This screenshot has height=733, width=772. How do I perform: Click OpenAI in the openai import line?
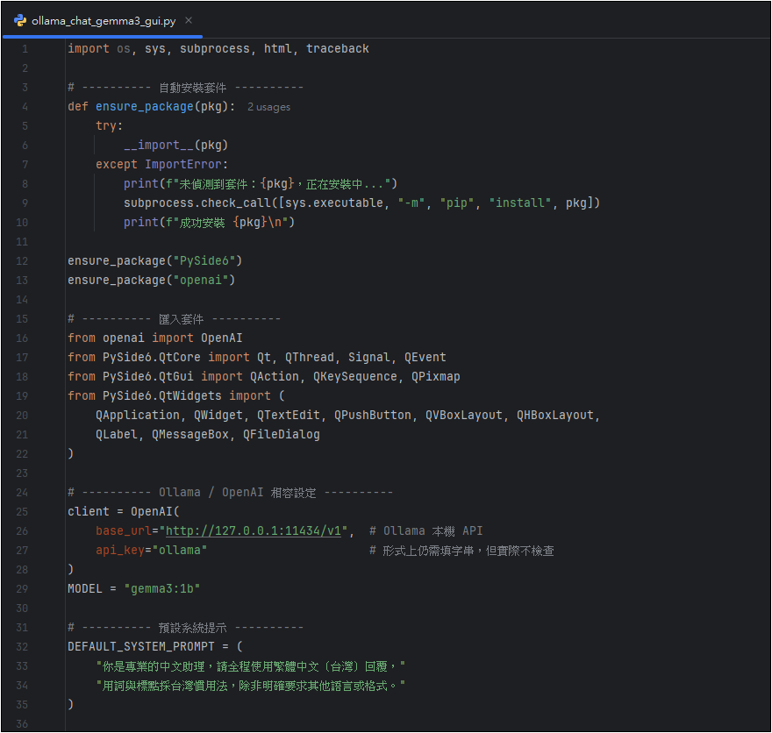pos(222,338)
